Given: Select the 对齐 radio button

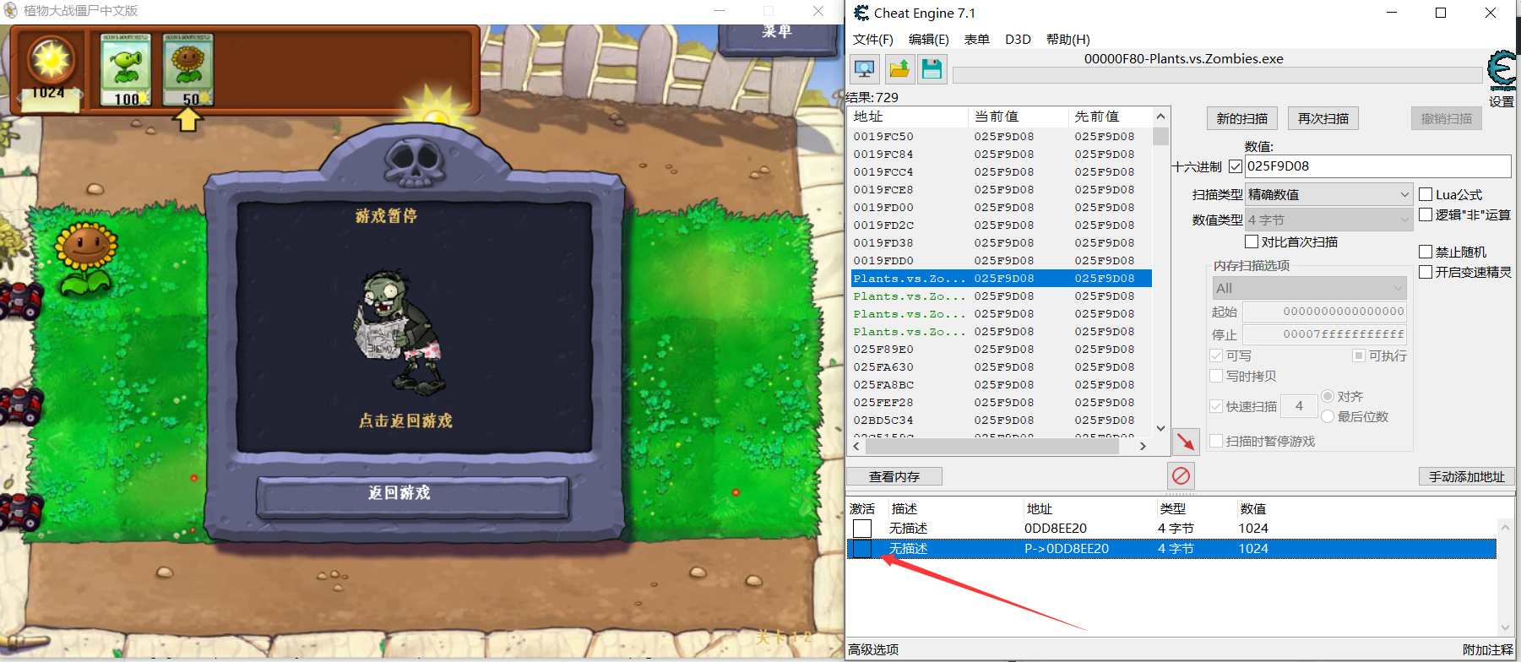Looking at the screenshot, I should (1328, 396).
